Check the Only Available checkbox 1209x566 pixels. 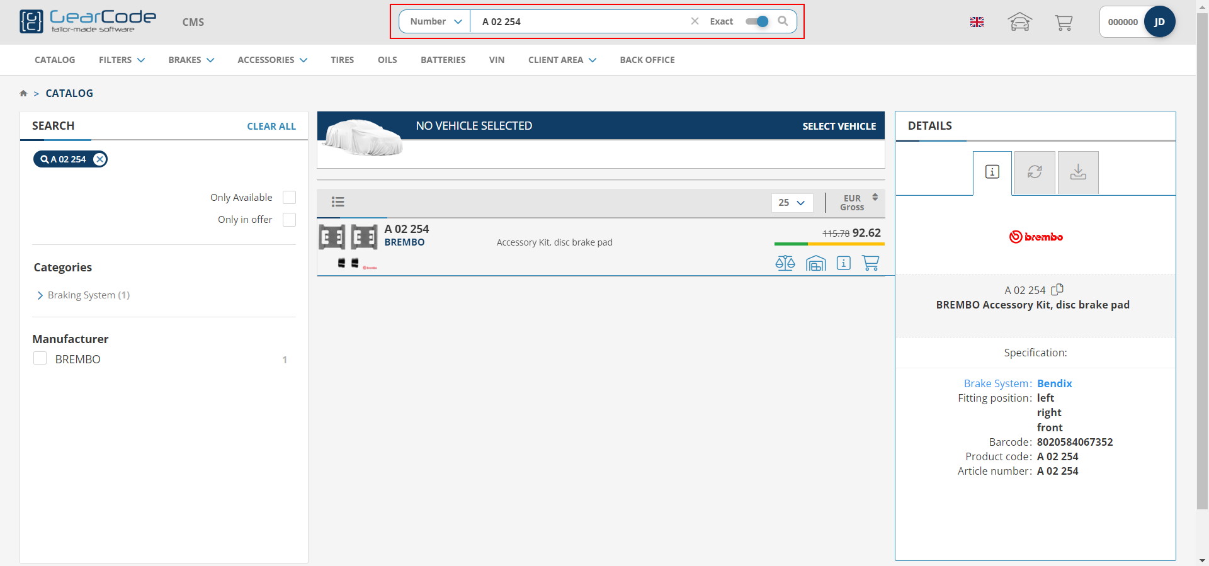289,198
